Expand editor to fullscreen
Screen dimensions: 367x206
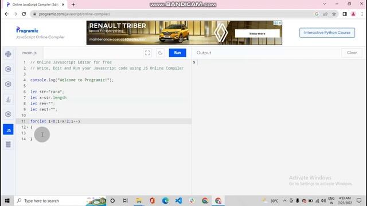pos(147,53)
